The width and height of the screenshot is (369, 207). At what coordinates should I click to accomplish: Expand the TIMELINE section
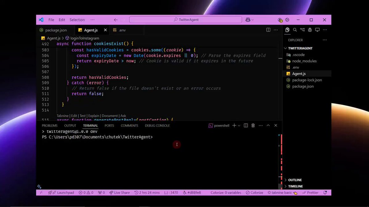click(295, 186)
